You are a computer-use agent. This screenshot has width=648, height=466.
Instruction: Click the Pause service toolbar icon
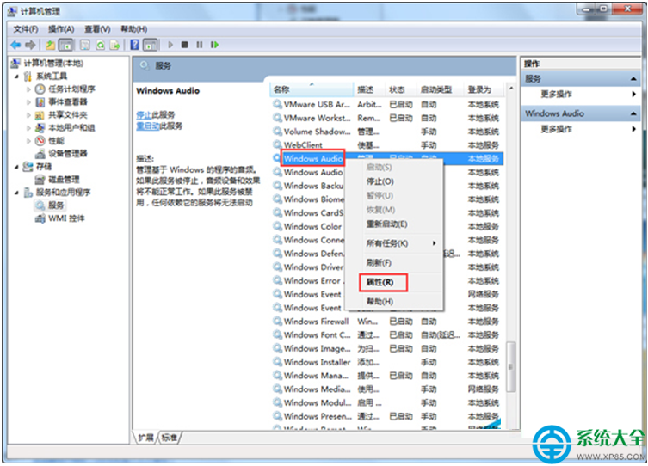pyautogui.click(x=200, y=45)
